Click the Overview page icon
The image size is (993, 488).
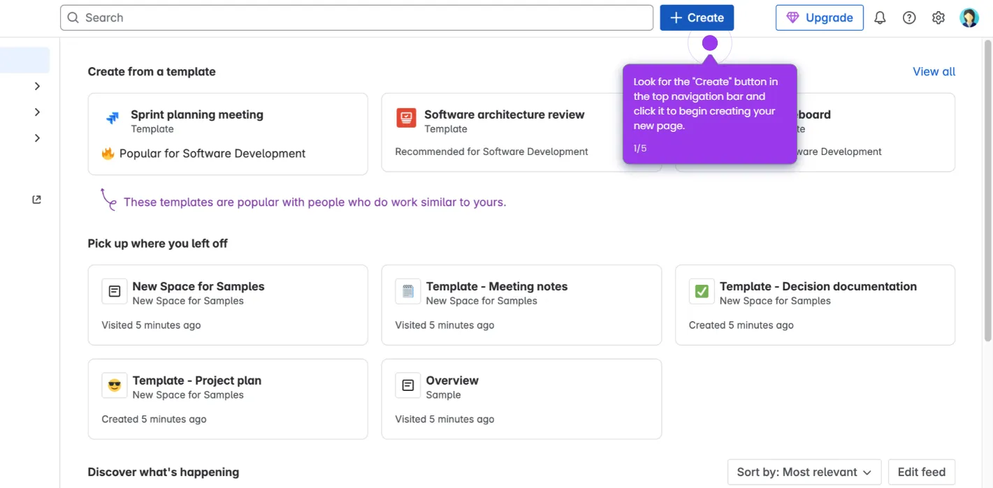pos(408,385)
